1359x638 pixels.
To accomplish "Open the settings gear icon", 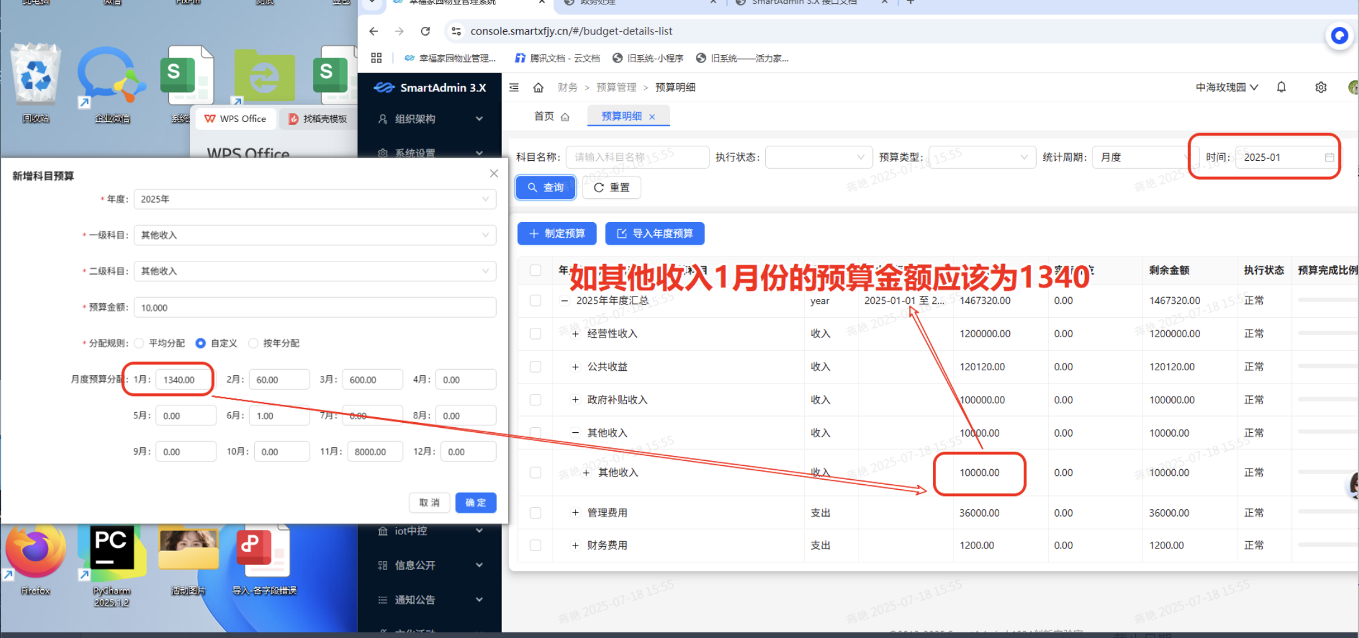I will [x=1320, y=88].
